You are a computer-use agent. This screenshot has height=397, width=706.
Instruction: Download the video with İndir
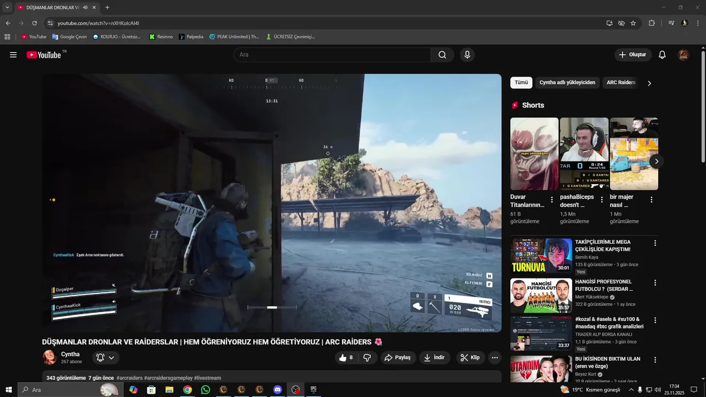point(435,357)
